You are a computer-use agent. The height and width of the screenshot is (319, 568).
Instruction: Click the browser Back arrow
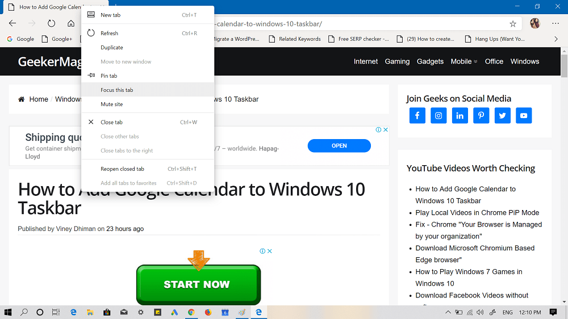click(12, 23)
